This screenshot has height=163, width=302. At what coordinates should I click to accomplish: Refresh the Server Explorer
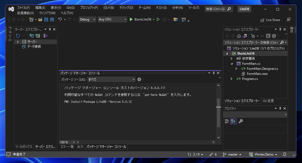[18, 36]
